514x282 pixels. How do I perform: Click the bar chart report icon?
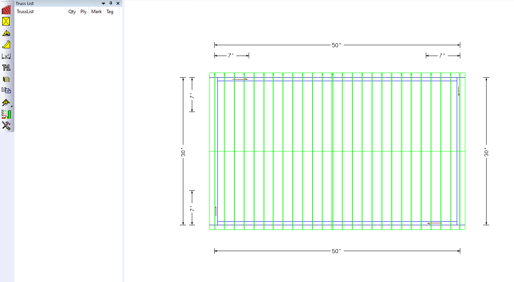(x=6, y=114)
